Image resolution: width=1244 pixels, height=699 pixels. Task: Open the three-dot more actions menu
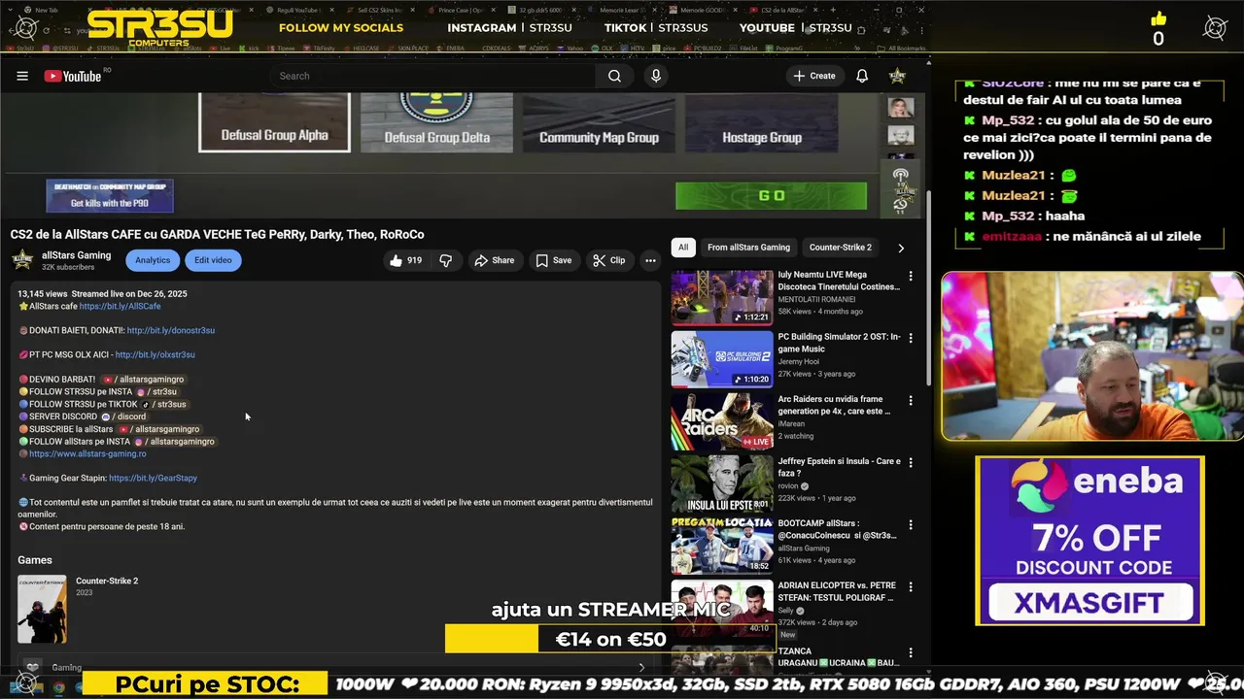(650, 260)
